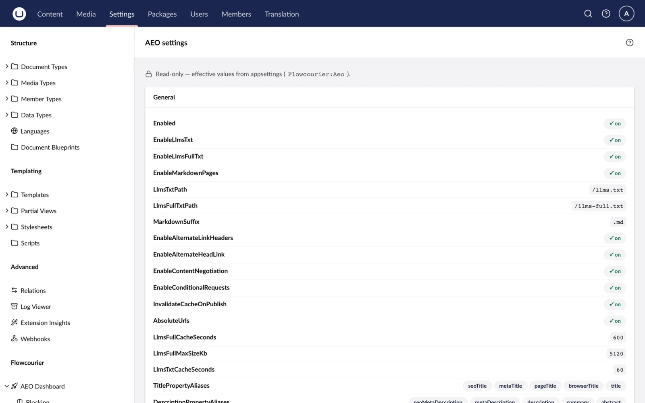
Task: Click the Webhooks icon
Action: pos(15,339)
